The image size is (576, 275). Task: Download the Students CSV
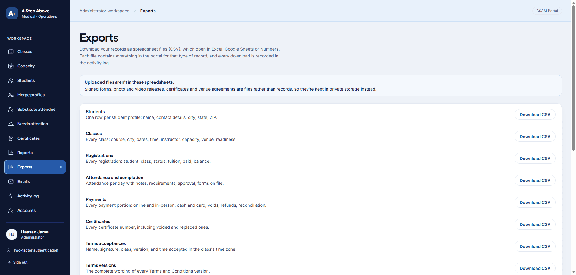[535, 114]
